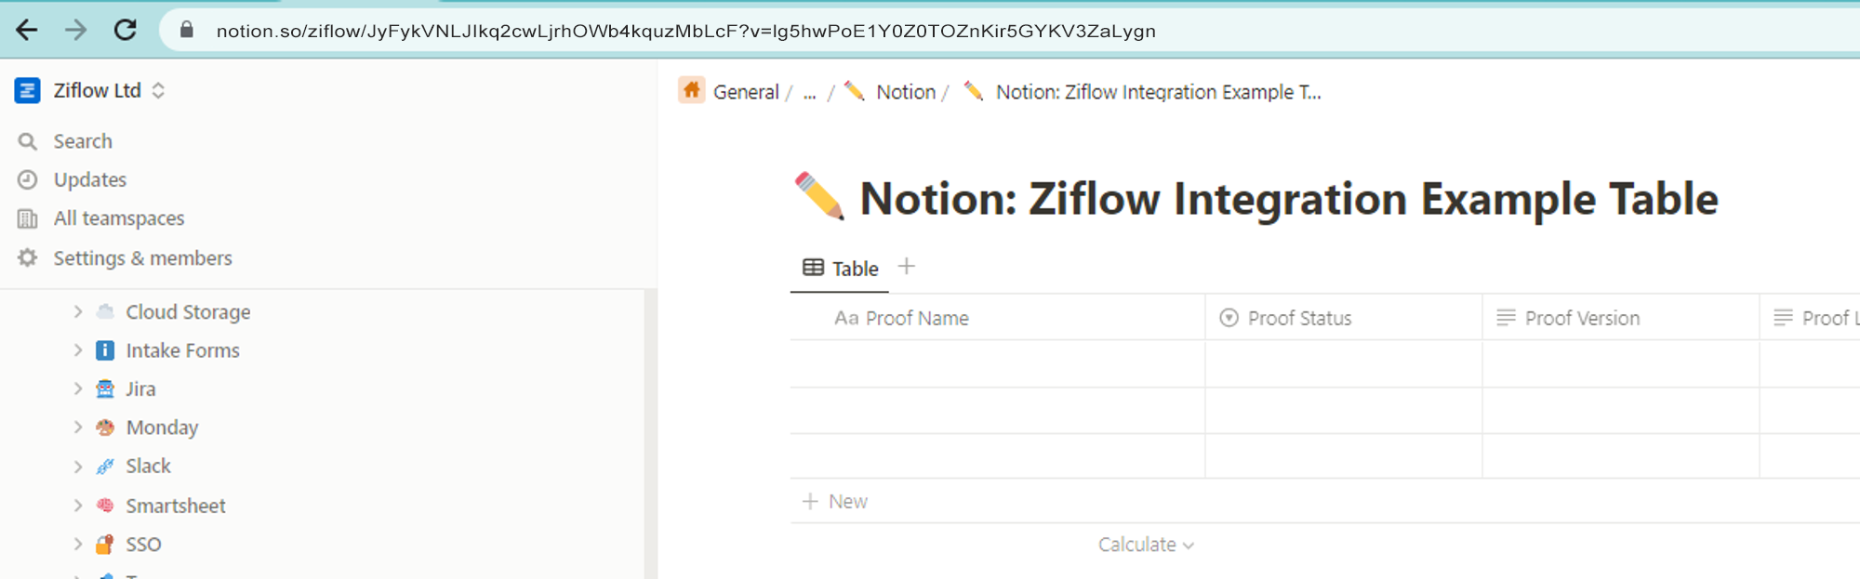Open Updates in the sidebar
Image resolution: width=1860 pixels, height=579 pixels.
pyautogui.click(x=89, y=179)
